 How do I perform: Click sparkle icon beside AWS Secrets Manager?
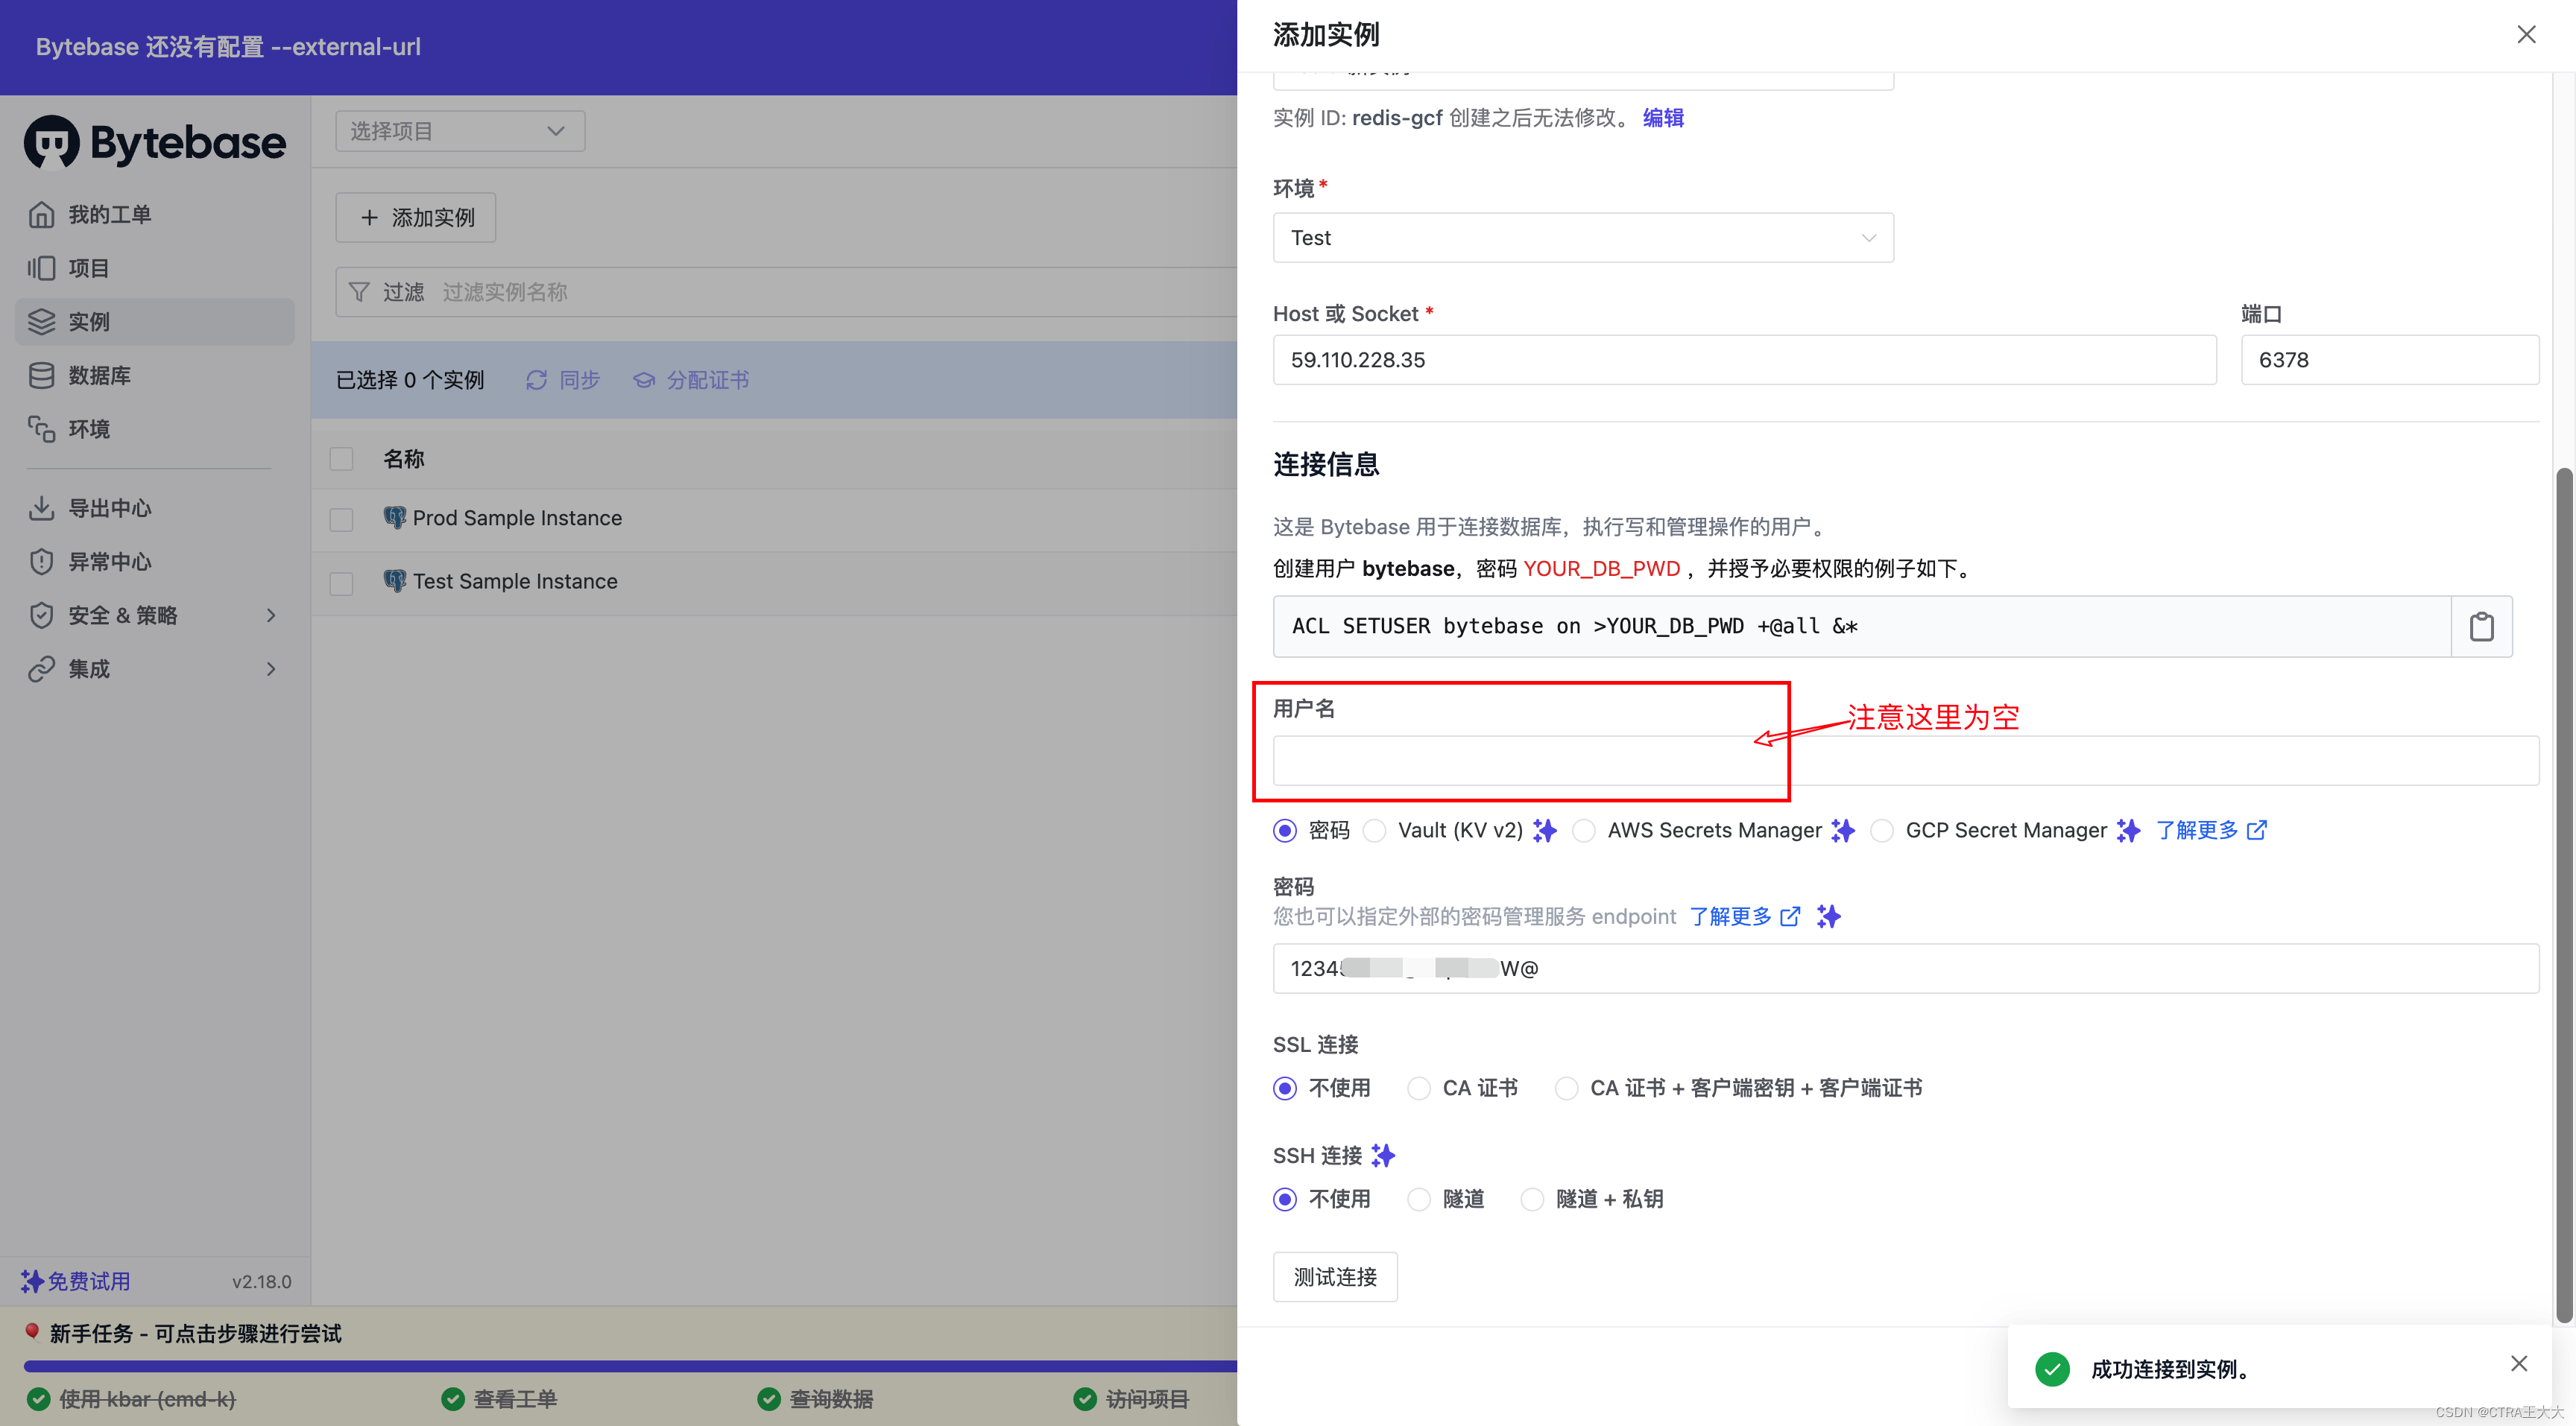click(1843, 831)
